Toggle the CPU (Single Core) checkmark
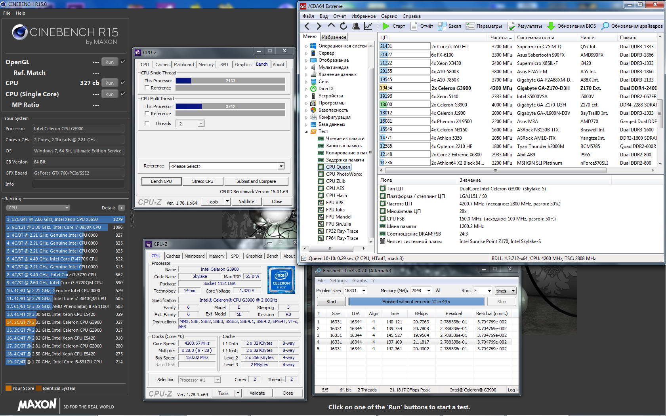Screen dimensions: 666x416 click(x=123, y=94)
